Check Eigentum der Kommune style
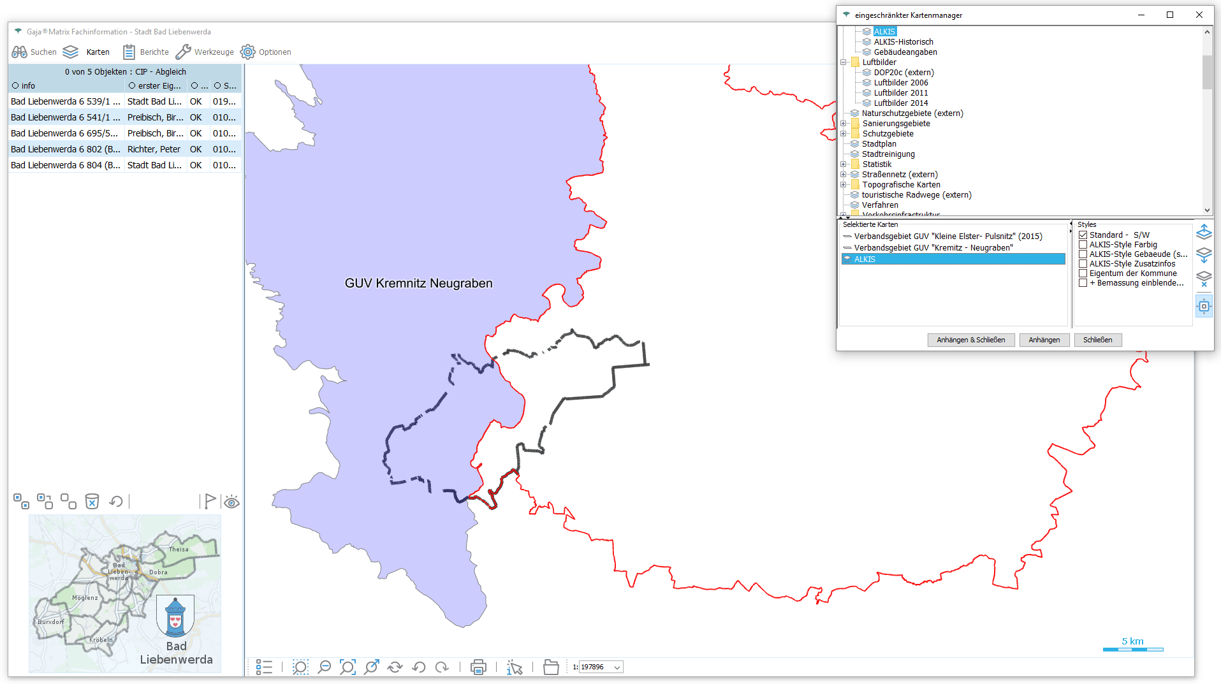This screenshot has height=684, width=1221. coord(1083,273)
